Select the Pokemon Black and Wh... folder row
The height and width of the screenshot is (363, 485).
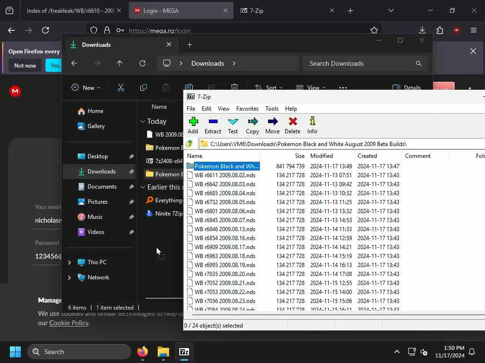click(223, 166)
